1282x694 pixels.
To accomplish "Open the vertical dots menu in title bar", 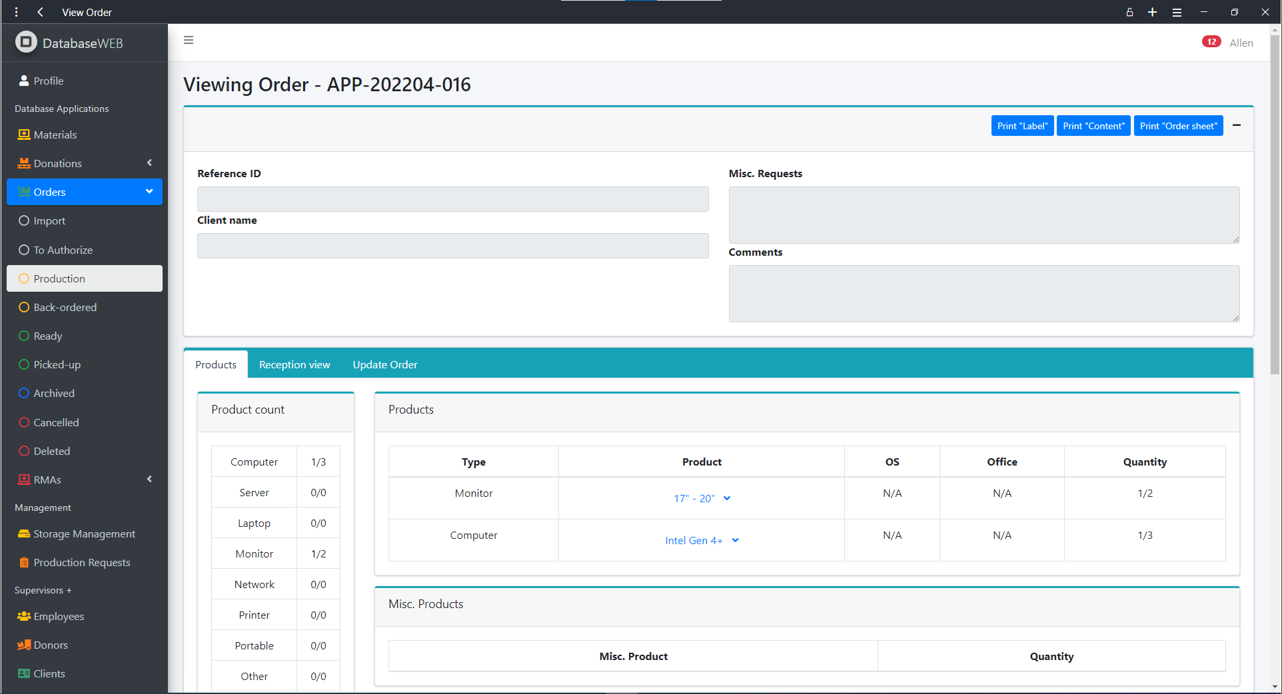I will click(x=17, y=12).
